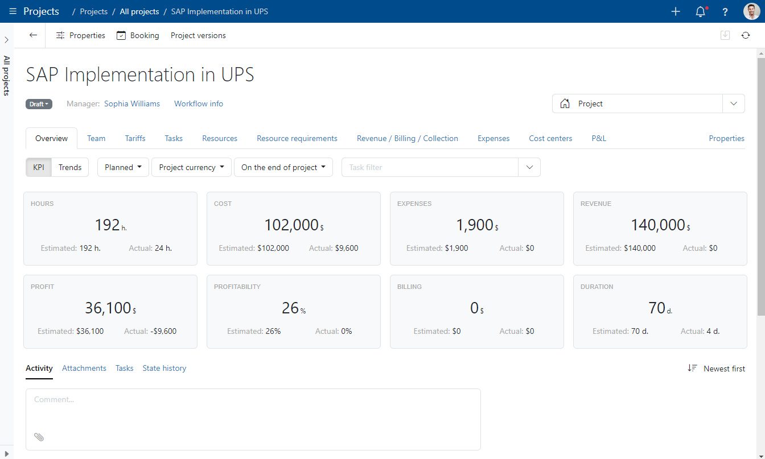The image size is (765, 459).
Task: Click the Task filter input field
Action: point(430,167)
